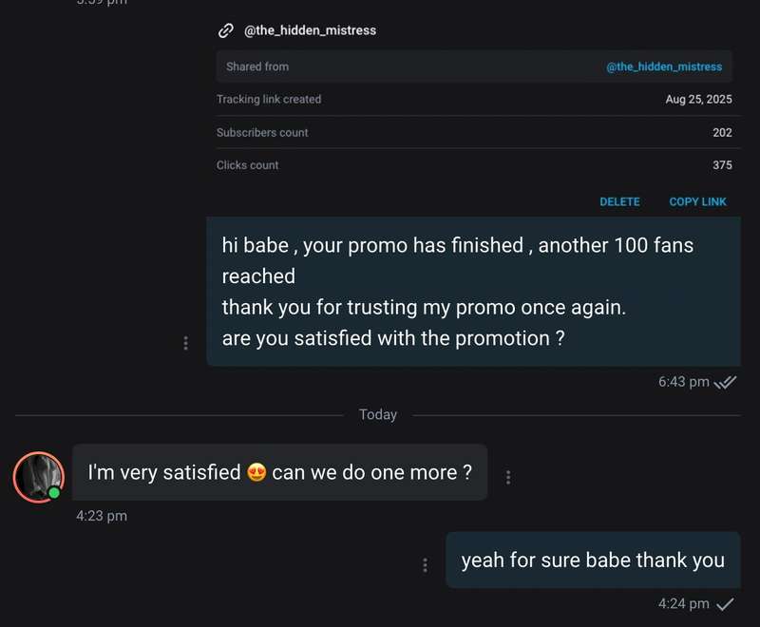Select the 'Tracking link created' row
Image resolution: width=760 pixels, height=627 pixels.
click(474, 100)
